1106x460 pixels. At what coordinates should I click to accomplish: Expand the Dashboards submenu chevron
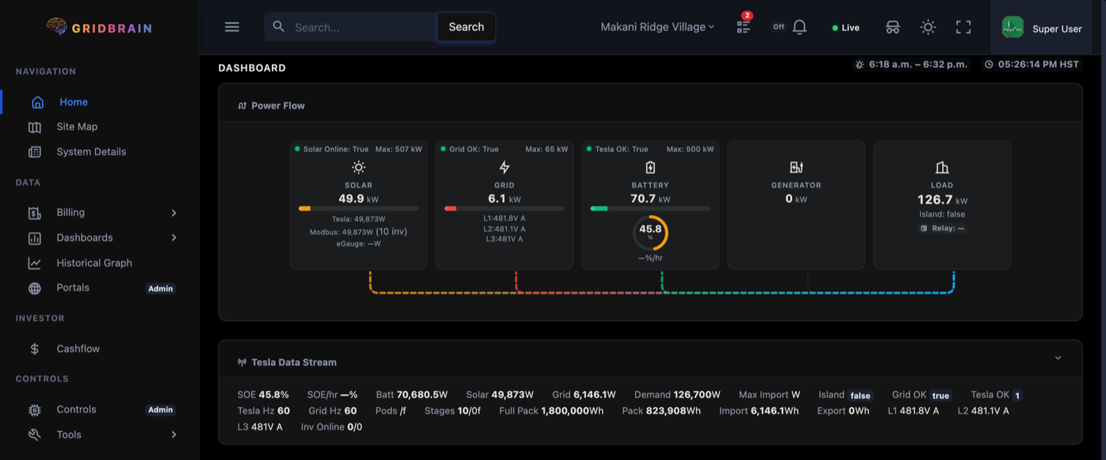coord(174,238)
